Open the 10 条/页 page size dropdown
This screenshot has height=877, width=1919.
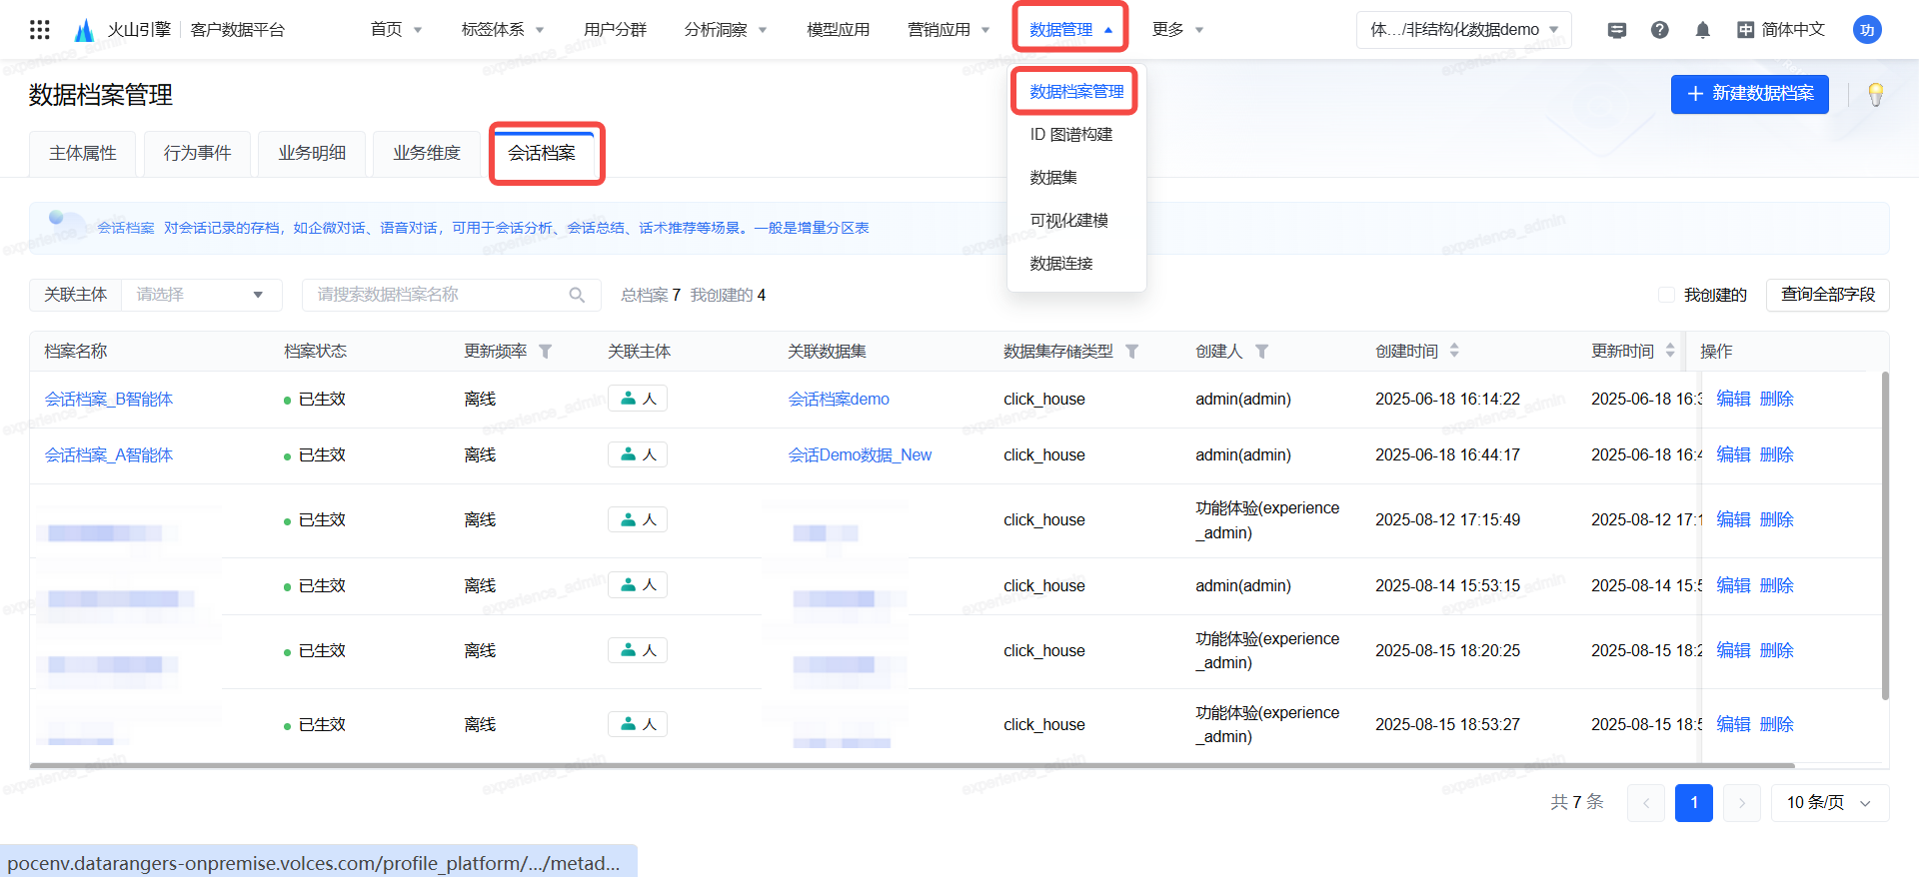1829,803
